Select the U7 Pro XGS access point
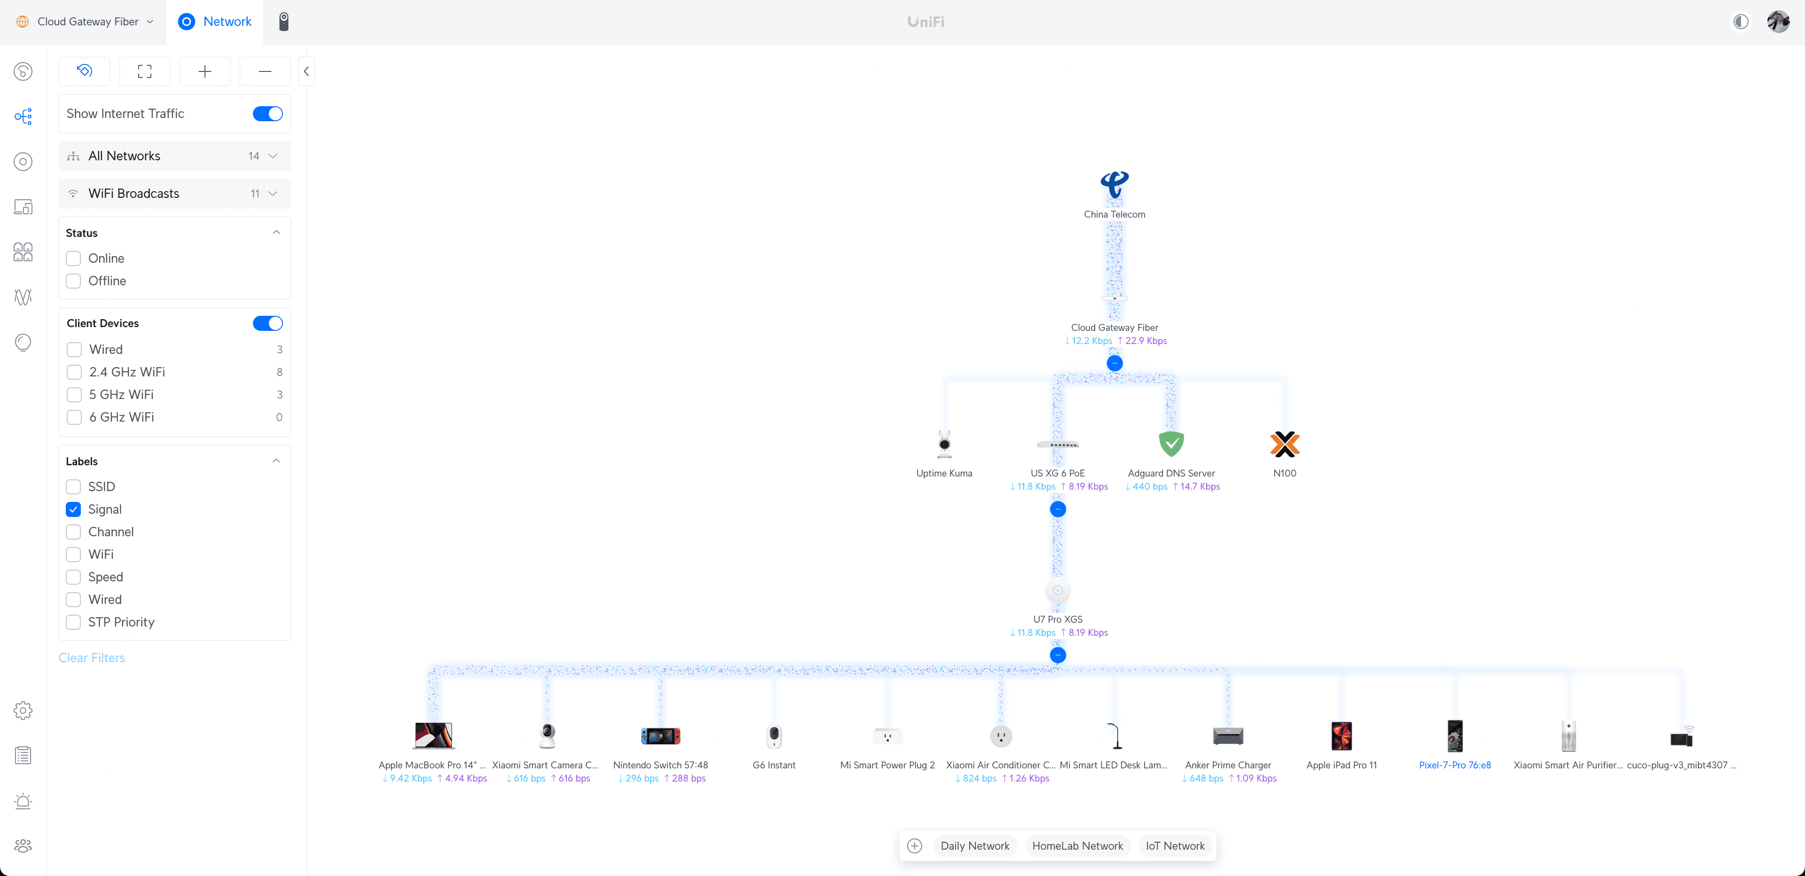 pyautogui.click(x=1058, y=591)
